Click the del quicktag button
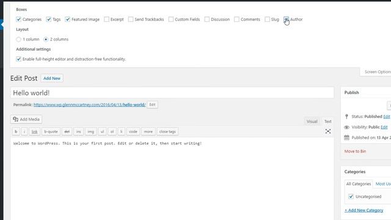 (x=67, y=131)
